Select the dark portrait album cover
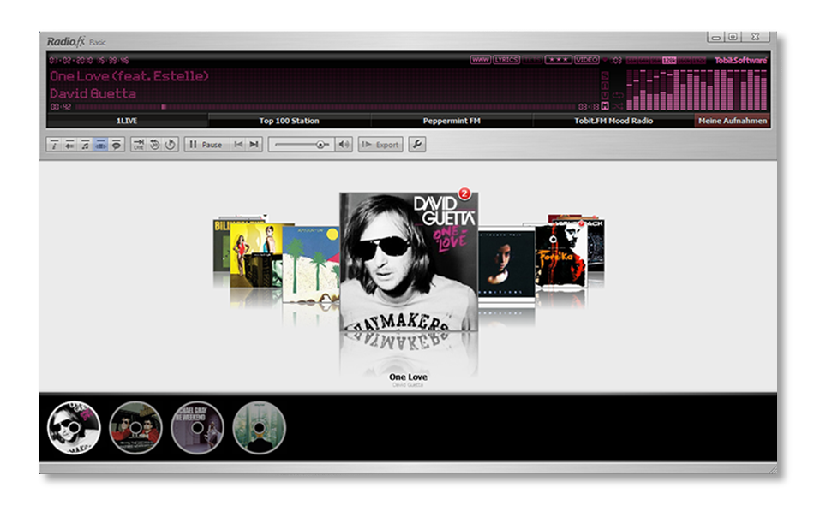The height and width of the screenshot is (505, 814). pos(506,264)
